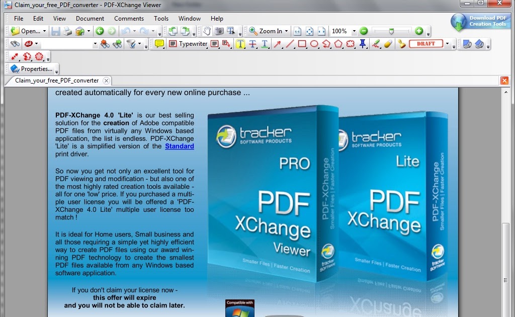Open the Tools menu
The image size is (515, 317).
coord(161,19)
